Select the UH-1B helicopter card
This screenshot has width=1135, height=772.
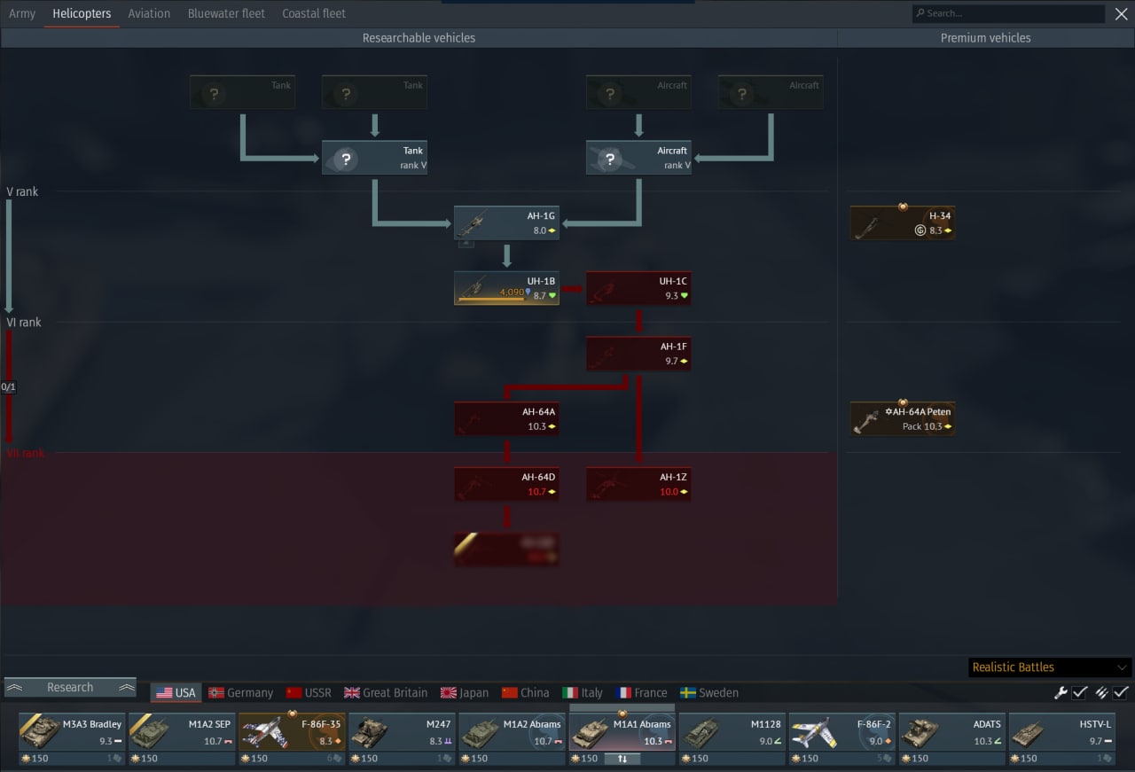pos(507,288)
